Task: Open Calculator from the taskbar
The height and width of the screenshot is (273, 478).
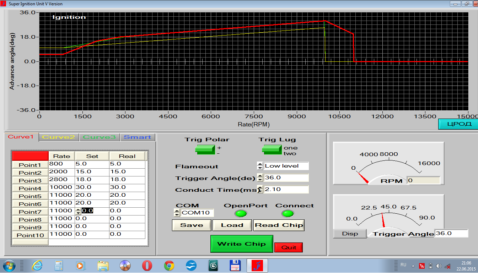Action: tap(59, 266)
